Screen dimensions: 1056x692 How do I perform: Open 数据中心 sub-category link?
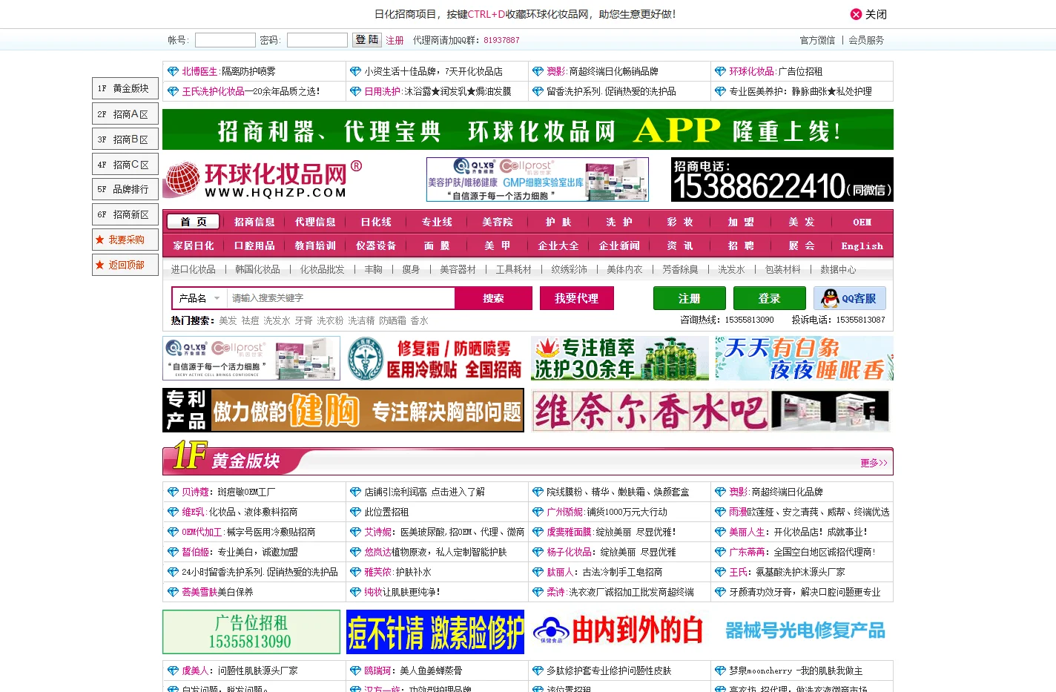tap(838, 269)
